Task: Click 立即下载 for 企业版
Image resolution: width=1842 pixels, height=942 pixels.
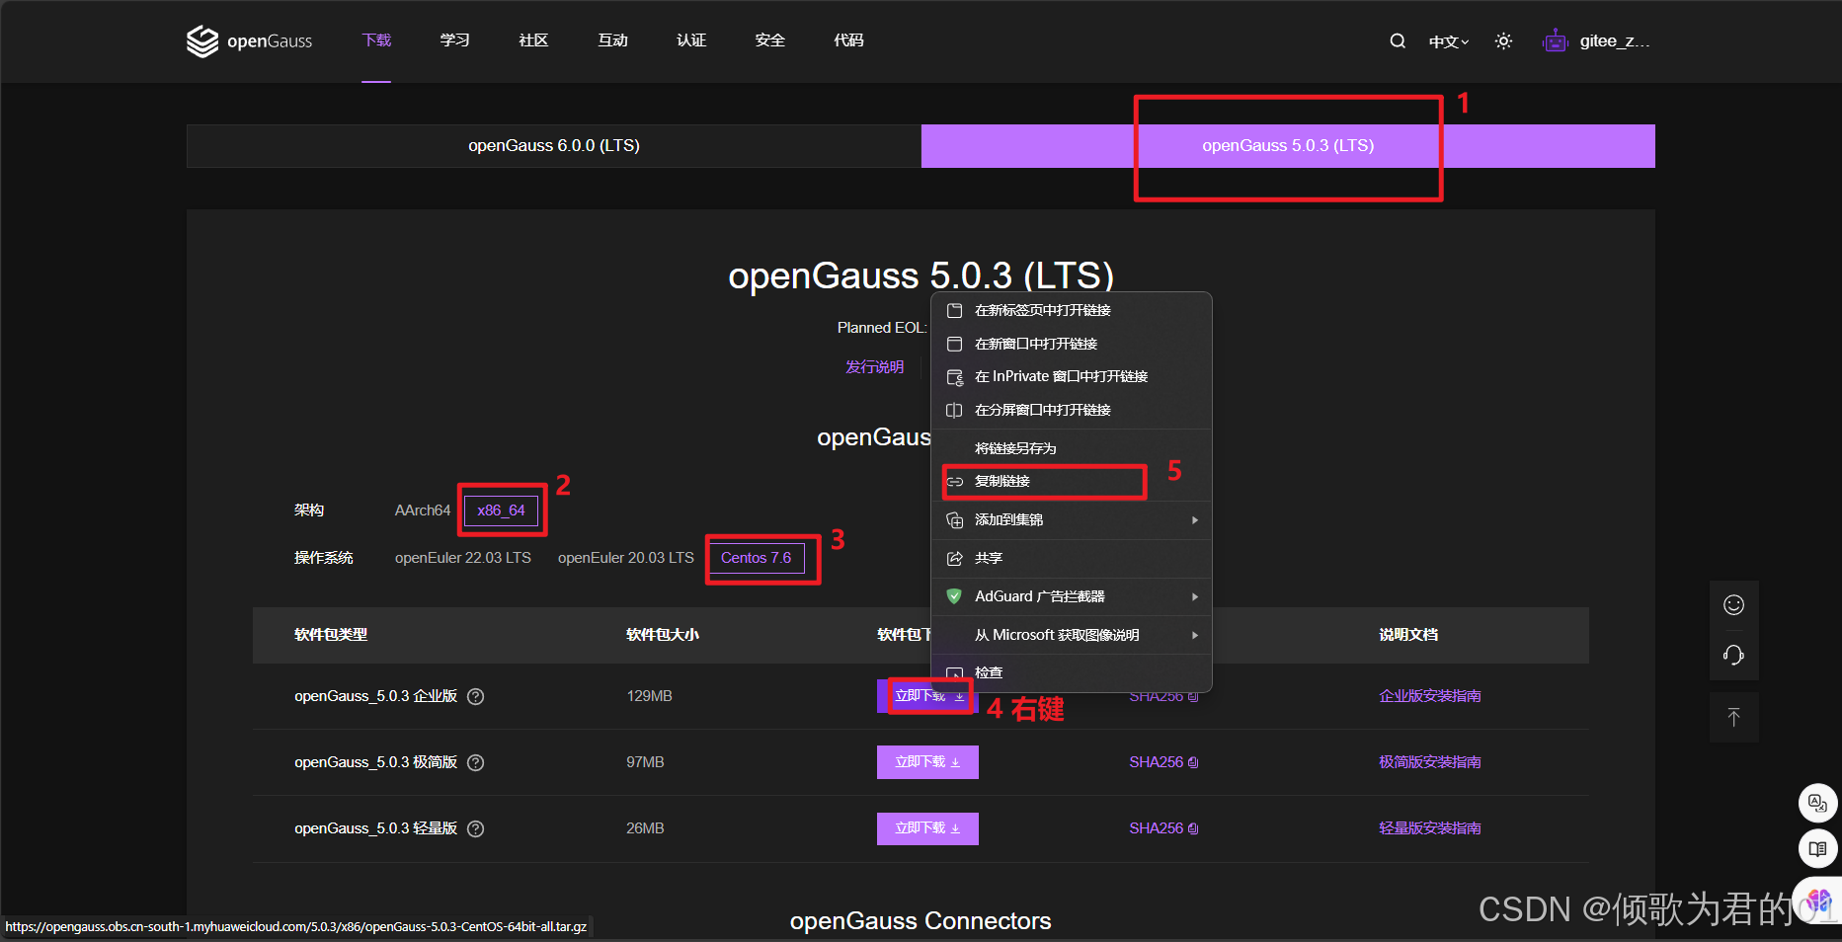Action: (927, 696)
